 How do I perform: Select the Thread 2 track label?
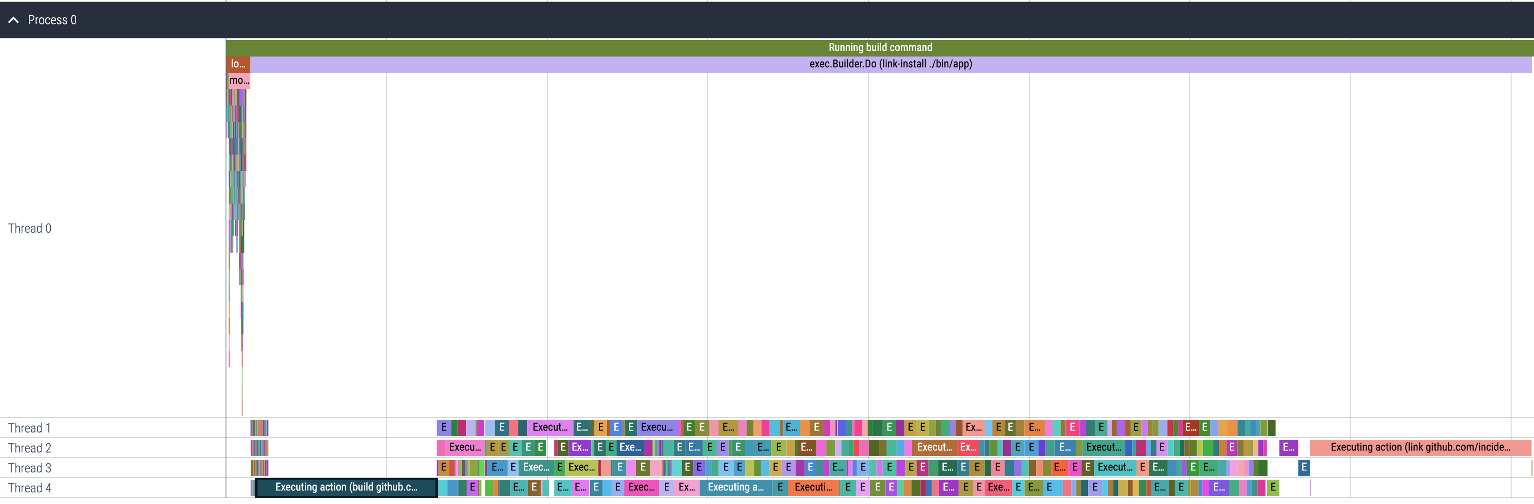coord(30,448)
